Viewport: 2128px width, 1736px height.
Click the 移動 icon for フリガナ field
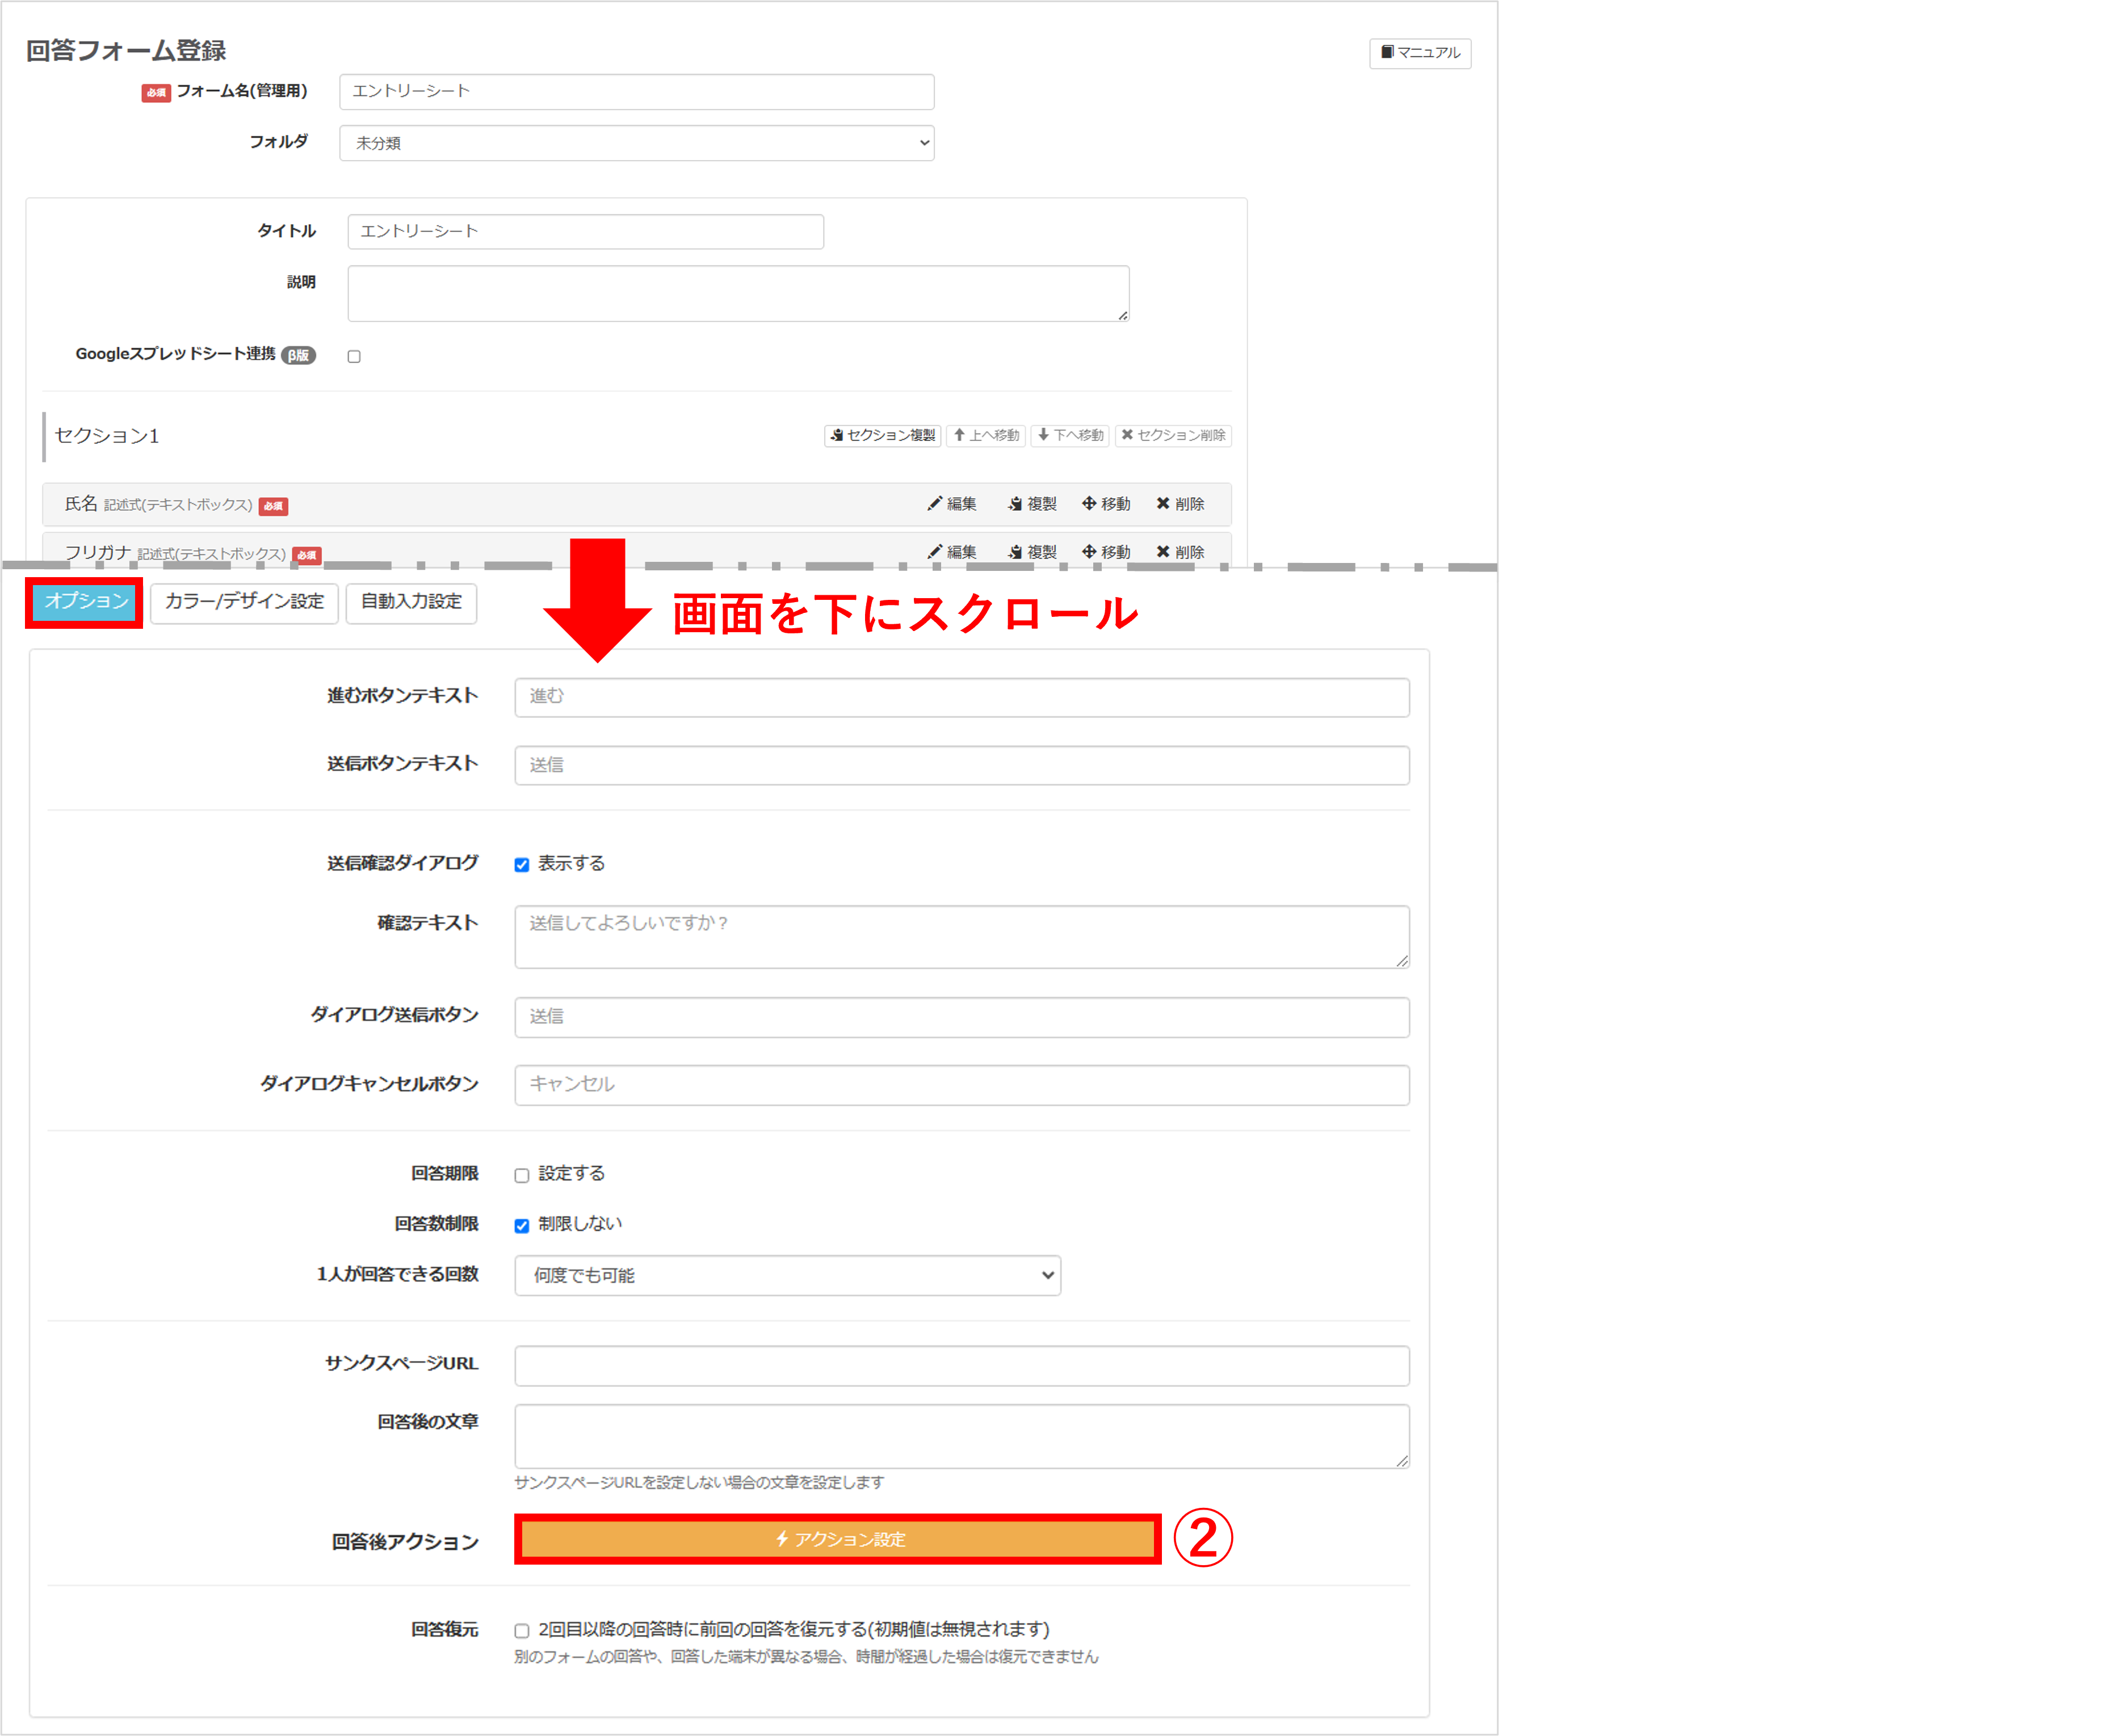(1106, 551)
